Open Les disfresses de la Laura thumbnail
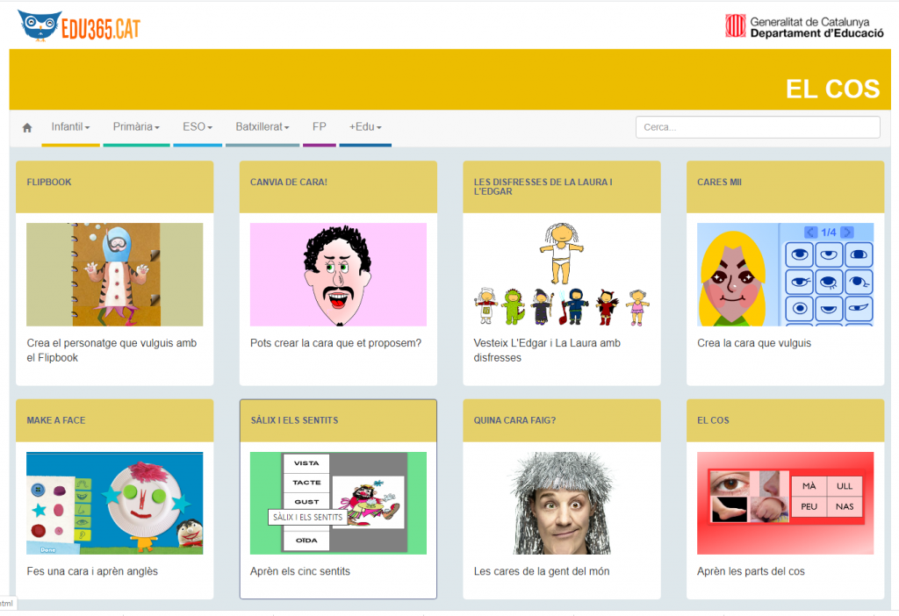 tap(562, 275)
